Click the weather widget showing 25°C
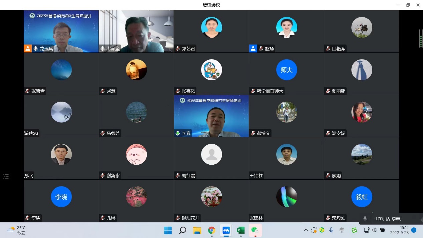Image resolution: width=423 pixels, height=238 pixels. point(17,230)
